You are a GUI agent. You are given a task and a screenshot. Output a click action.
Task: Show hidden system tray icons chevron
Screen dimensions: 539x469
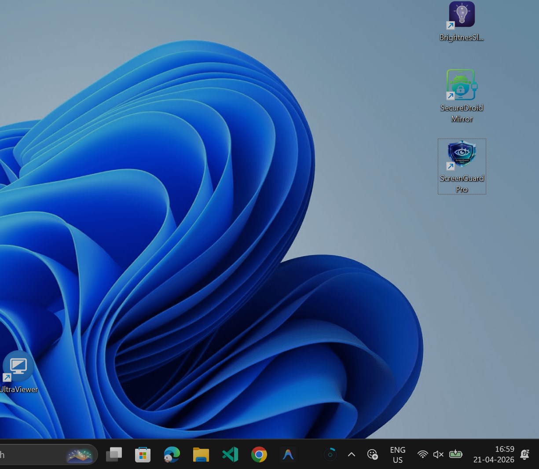point(352,454)
